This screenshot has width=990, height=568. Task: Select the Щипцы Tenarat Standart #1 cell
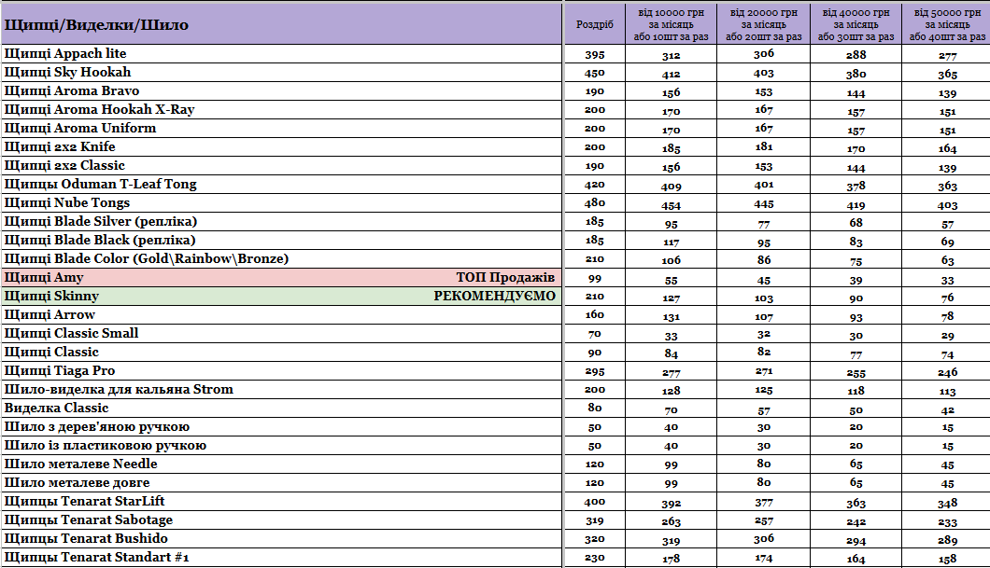click(97, 558)
